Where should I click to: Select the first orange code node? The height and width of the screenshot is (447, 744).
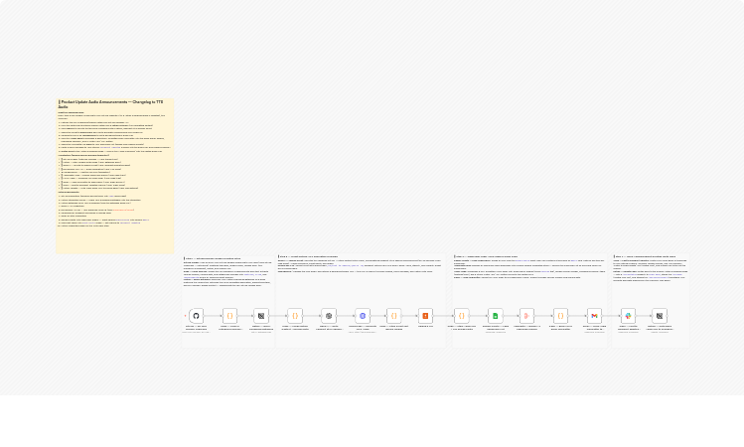click(229, 315)
